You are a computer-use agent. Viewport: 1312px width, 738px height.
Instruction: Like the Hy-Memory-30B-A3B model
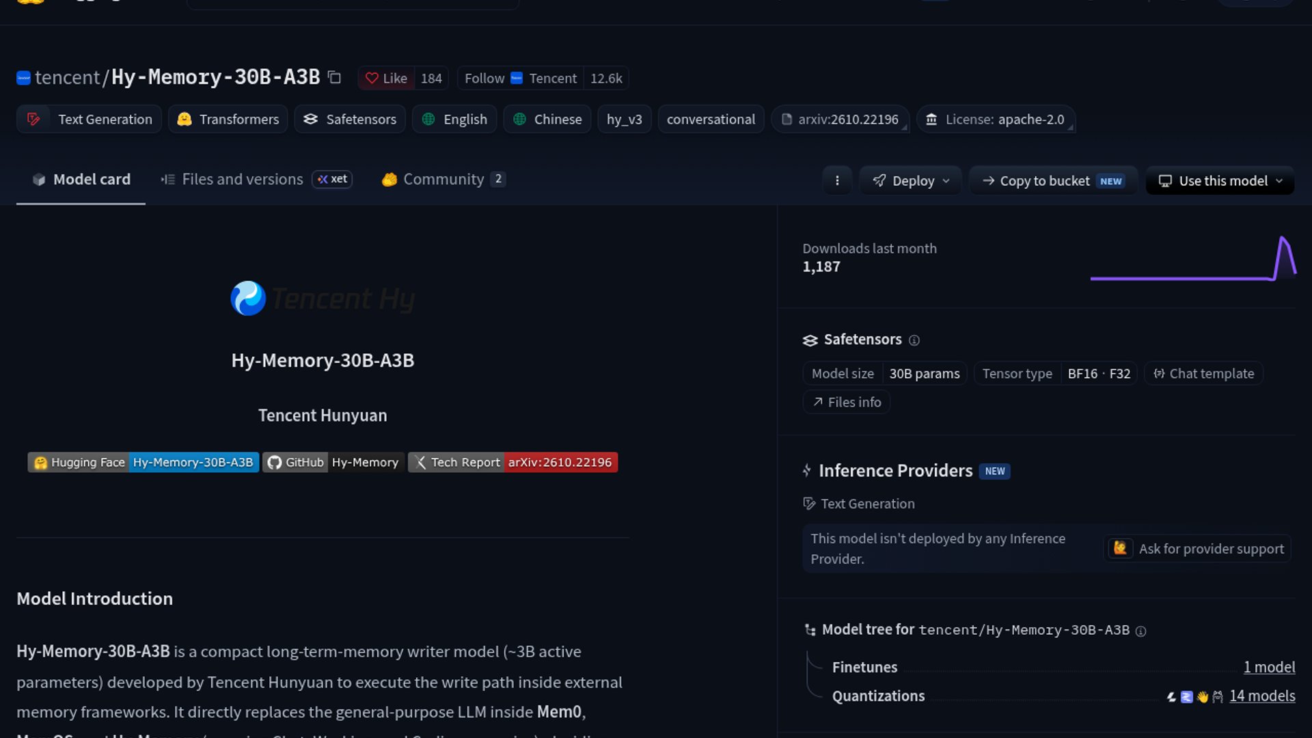point(386,78)
